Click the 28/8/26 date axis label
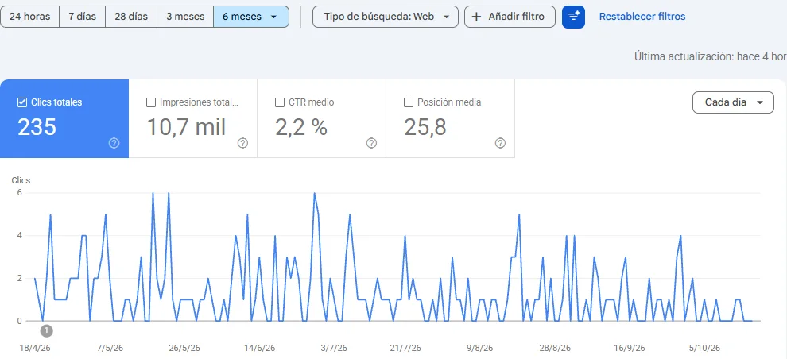787x359 pixels. tap(555, 348)
